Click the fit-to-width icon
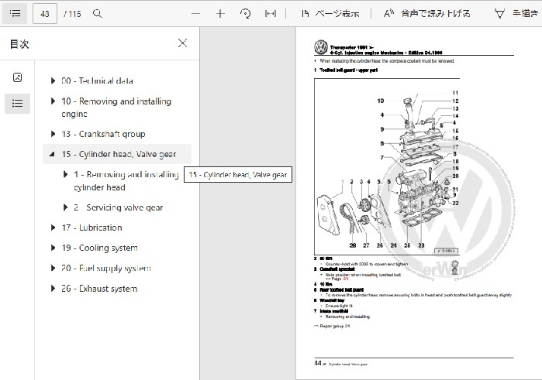542x380 pixels. coord(271,14)
